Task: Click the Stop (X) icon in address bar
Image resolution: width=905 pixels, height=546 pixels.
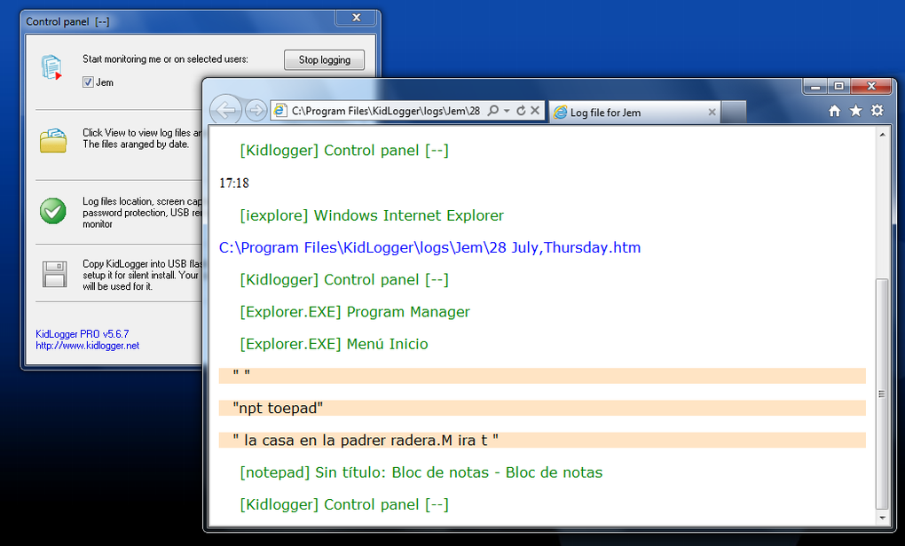Action: [x=535, y=110]
